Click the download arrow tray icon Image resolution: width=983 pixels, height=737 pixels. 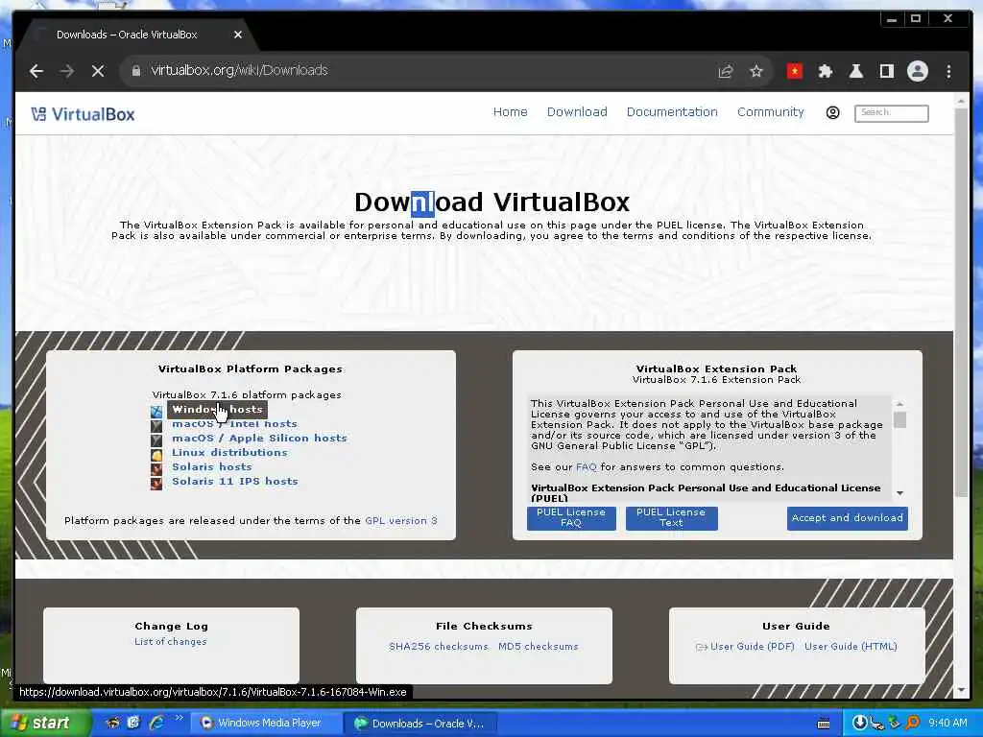(x=859, y=724)
